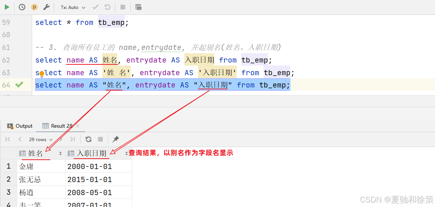Image resolution: width=435 pixels, height=207 pixels.
Task: Click the cell 2008-05-01
Action: coord(99,192)
